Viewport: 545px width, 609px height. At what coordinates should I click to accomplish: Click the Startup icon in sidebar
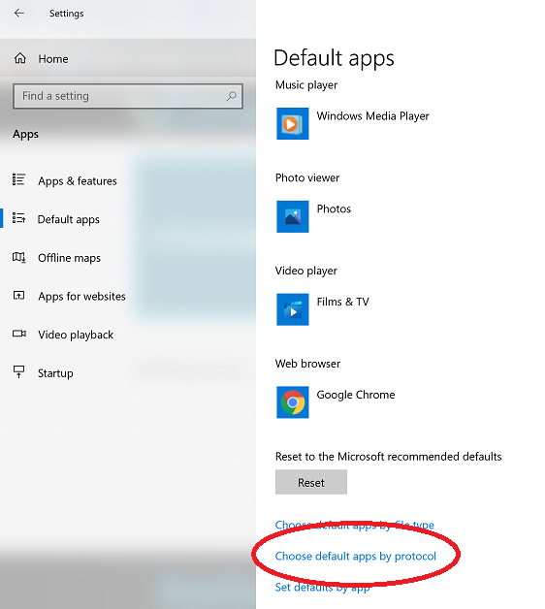[x=18, y=371]
